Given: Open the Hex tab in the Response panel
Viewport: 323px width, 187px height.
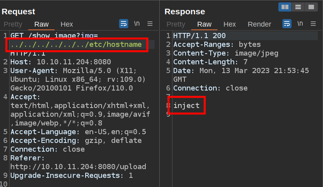Looking at the screenshot, I should pyautogui.click(x=230, y=24).
